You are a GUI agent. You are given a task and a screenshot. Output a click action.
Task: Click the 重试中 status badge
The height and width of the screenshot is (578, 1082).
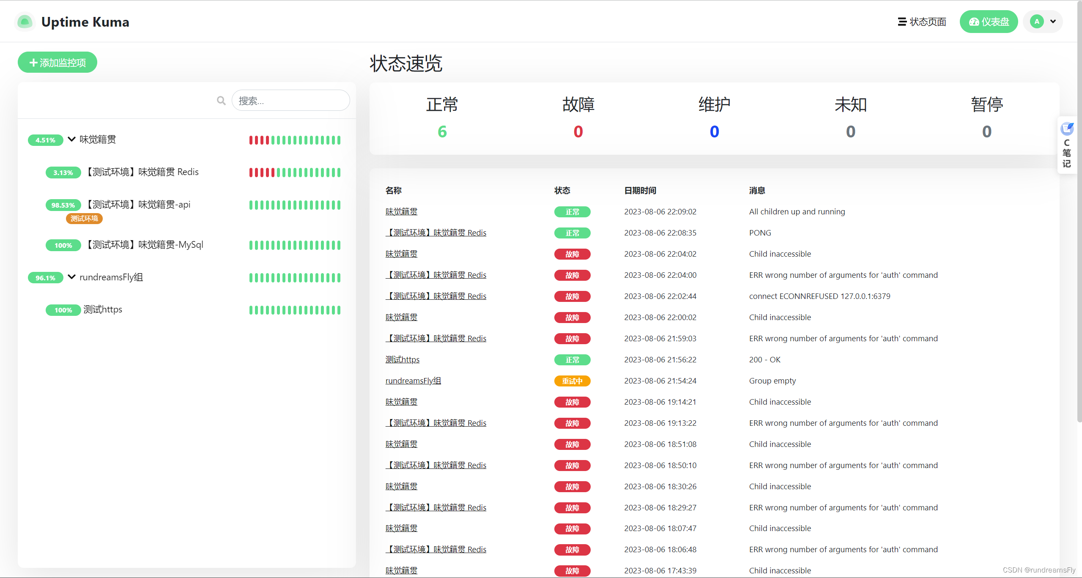(x=572, y=381)
